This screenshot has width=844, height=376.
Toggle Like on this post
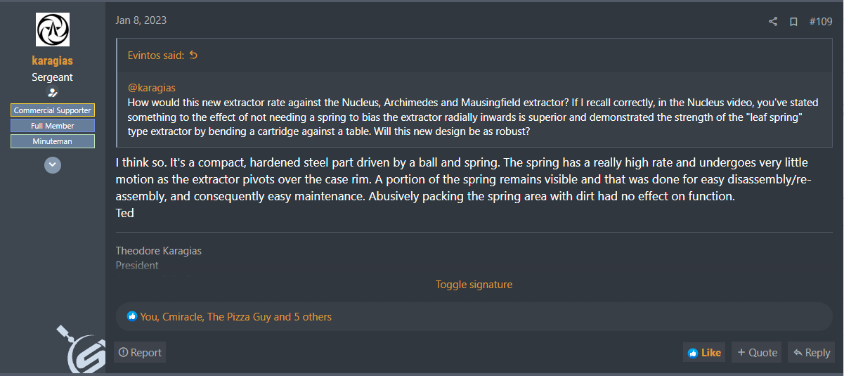pyautogui.click(x=704, y=353)
